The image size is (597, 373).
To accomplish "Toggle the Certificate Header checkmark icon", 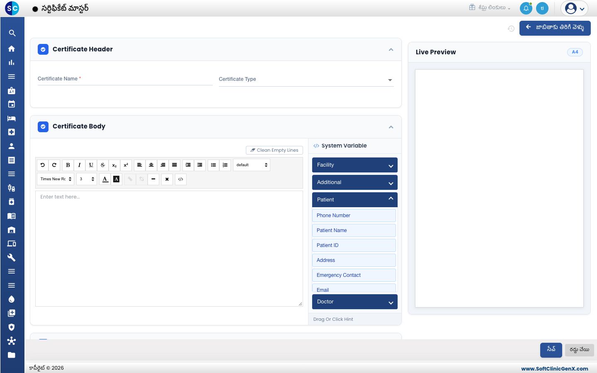I will [x=43, y=49].
